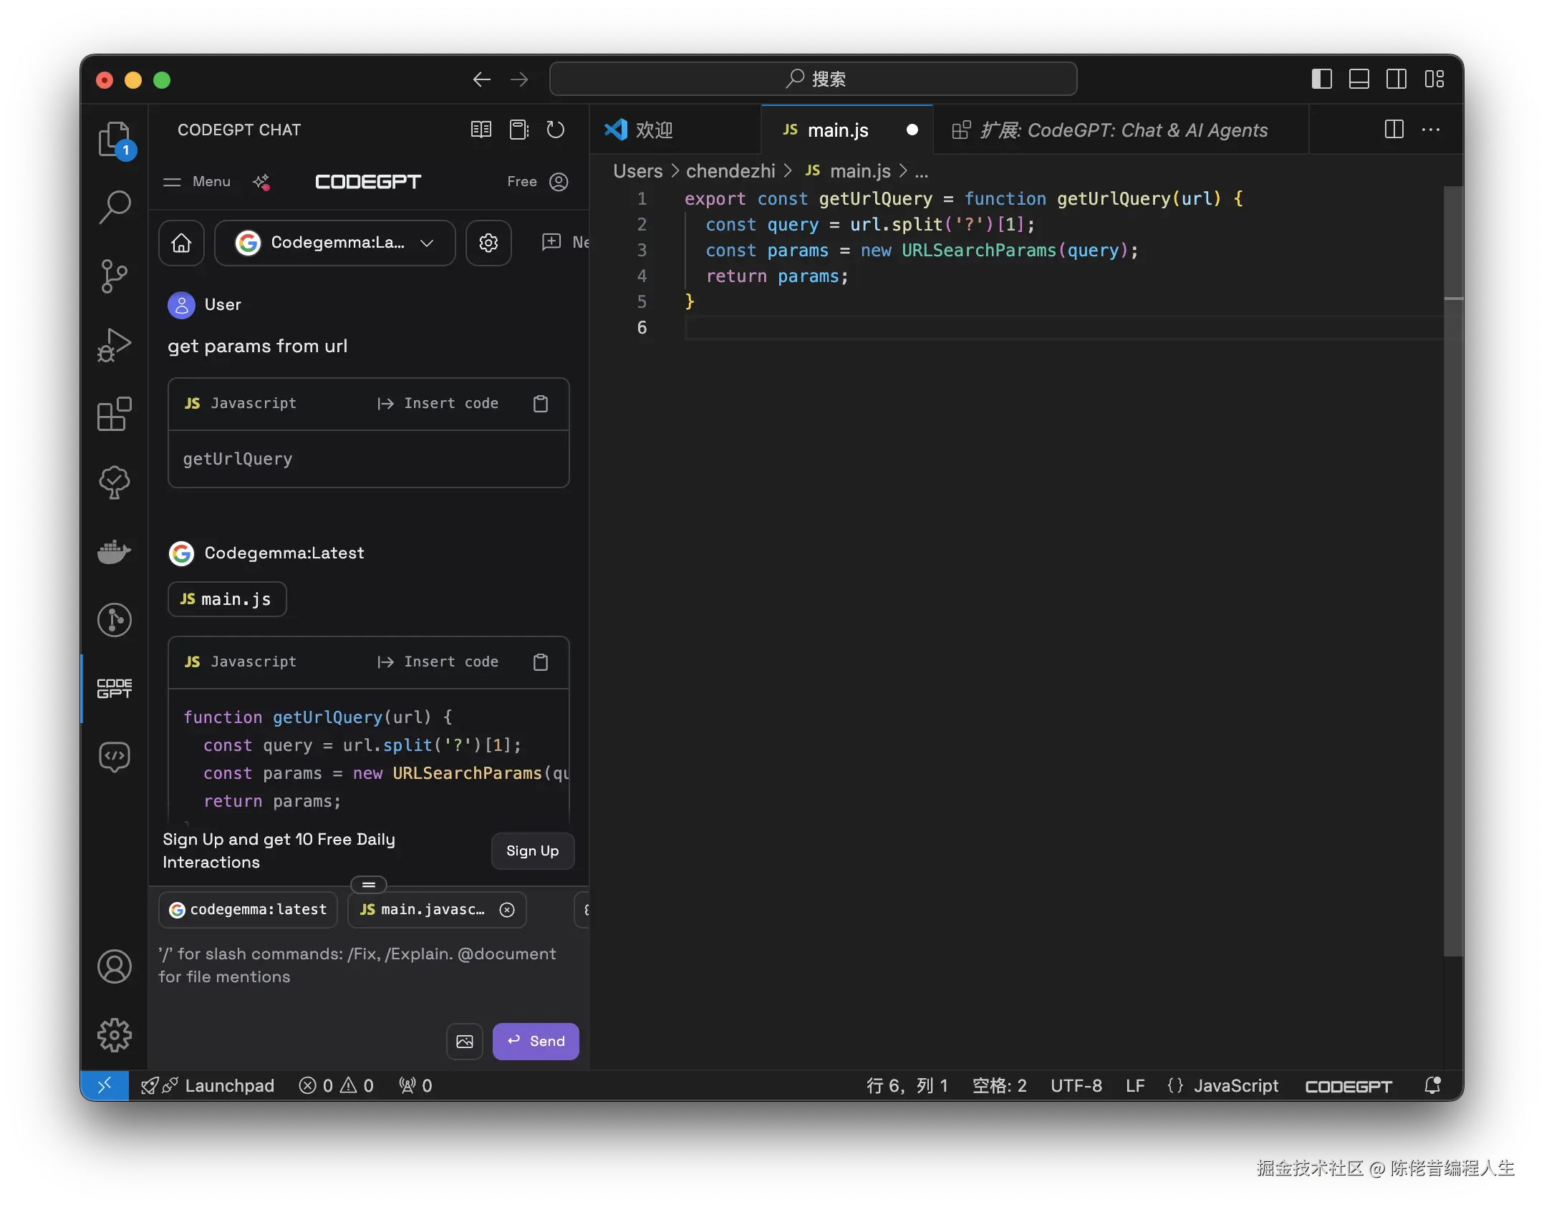Screen dimensions: 1544x1207
Task: Open the Docker sidebar icon
Action: coord(114,552)
